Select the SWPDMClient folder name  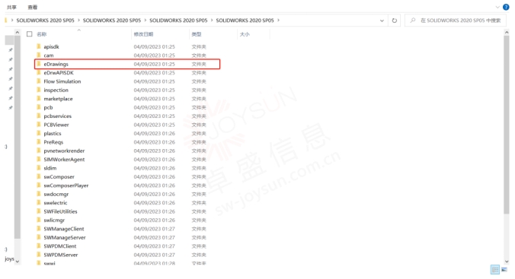(x=59, y=246)
